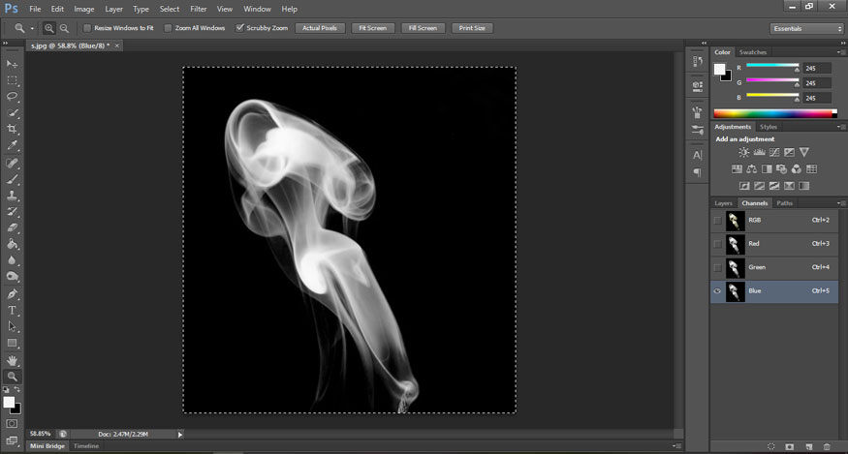
Task: Open the Select menu
Action: coord(170,9)
